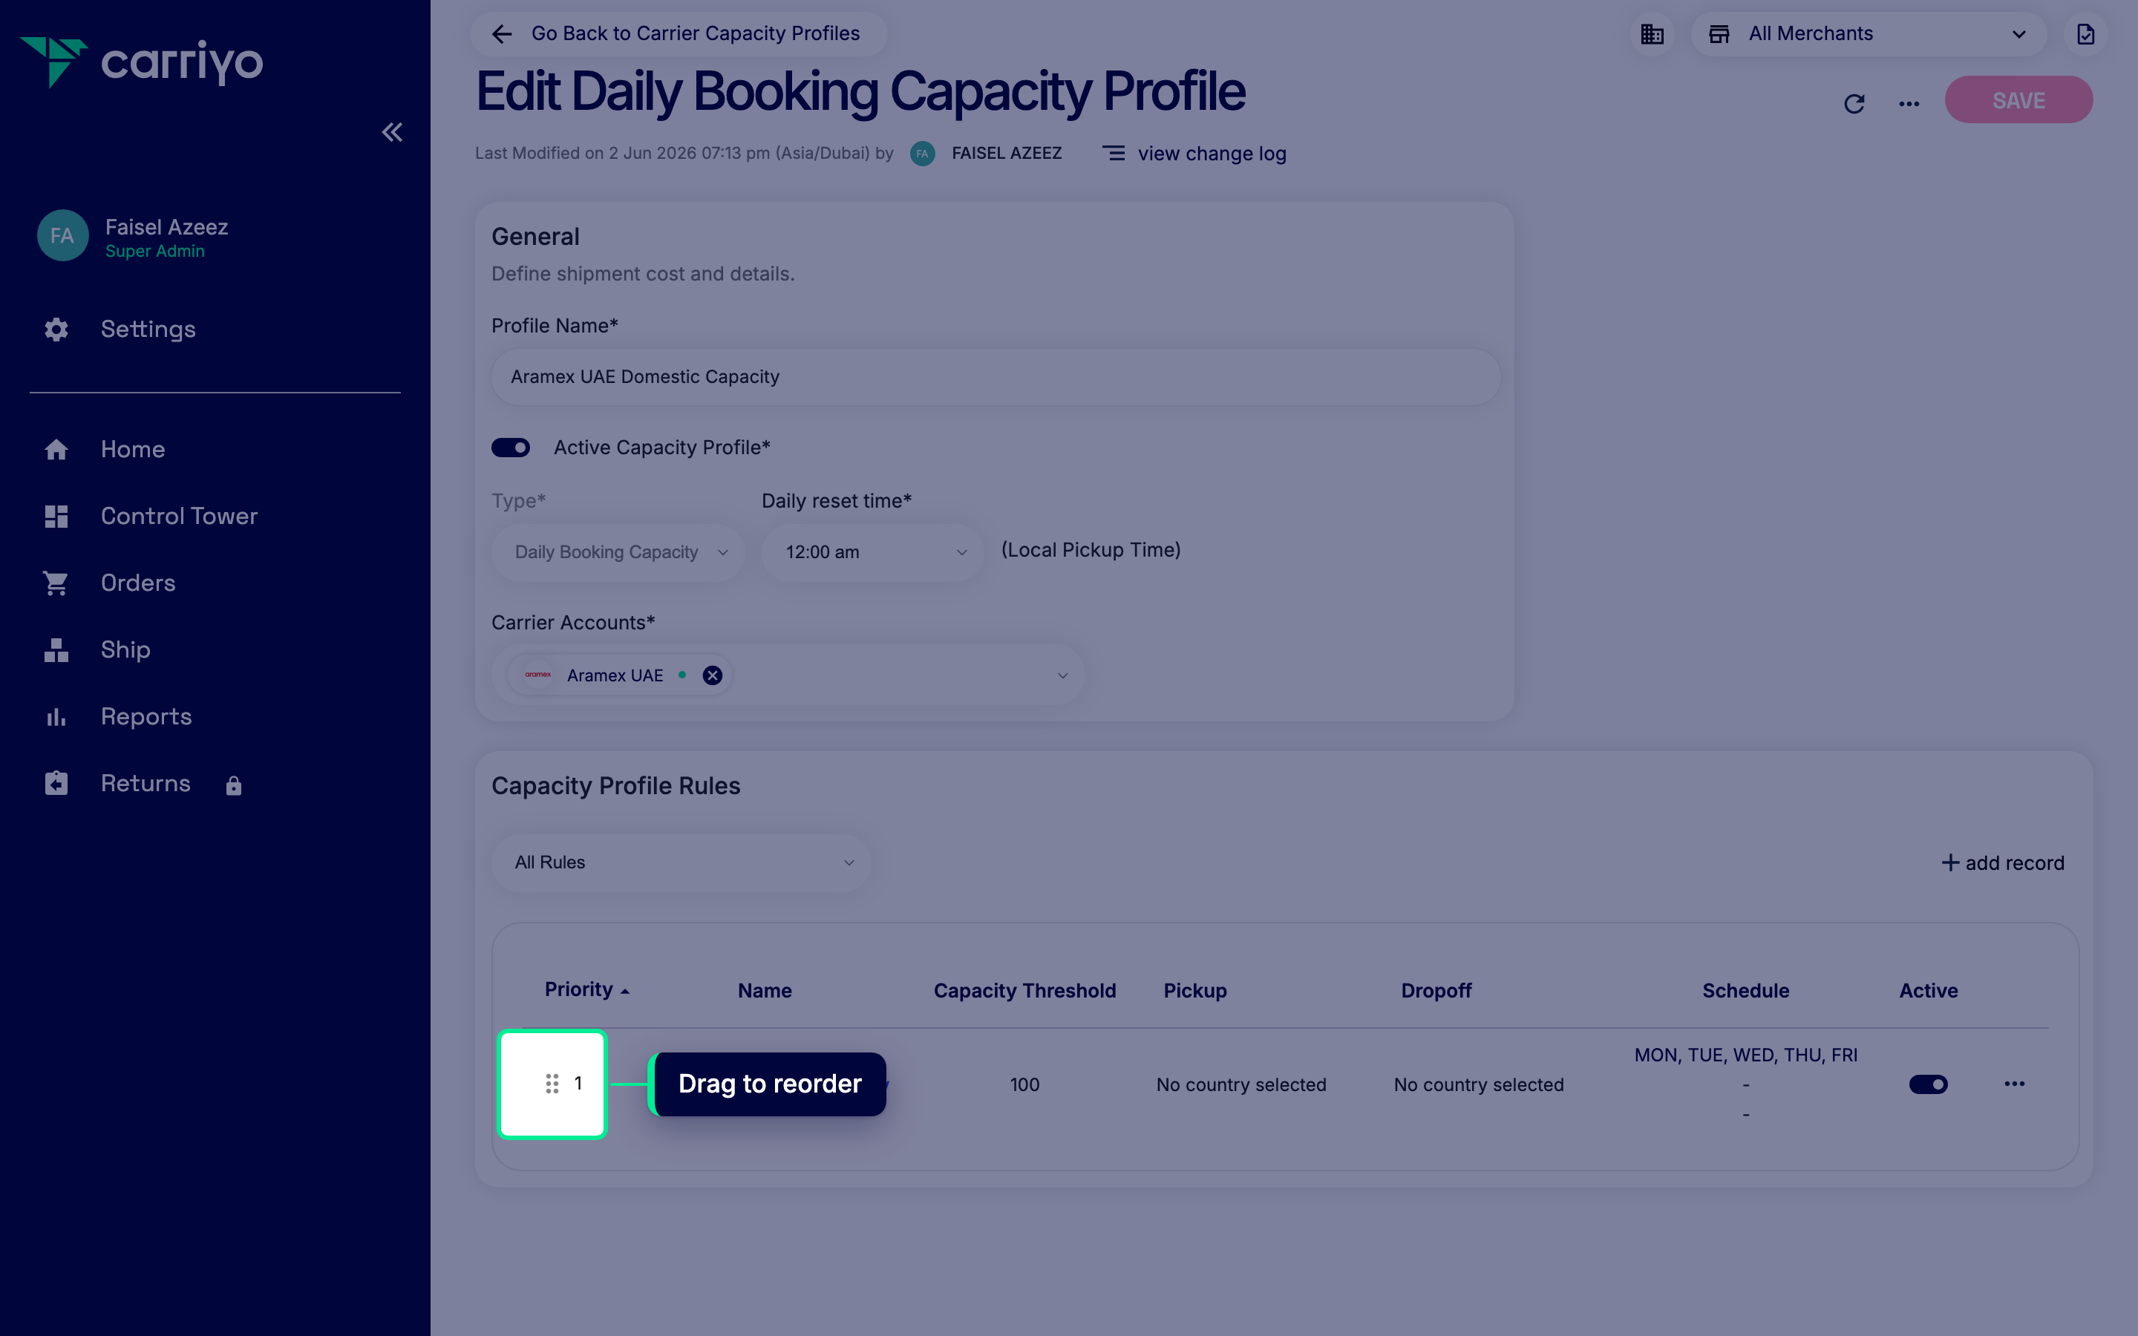Click FAISEL AZEEZ modifier avatar
2138x1336 pixels.
point(922,154)
